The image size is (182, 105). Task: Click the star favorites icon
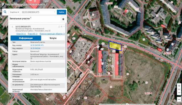[63, 19]
